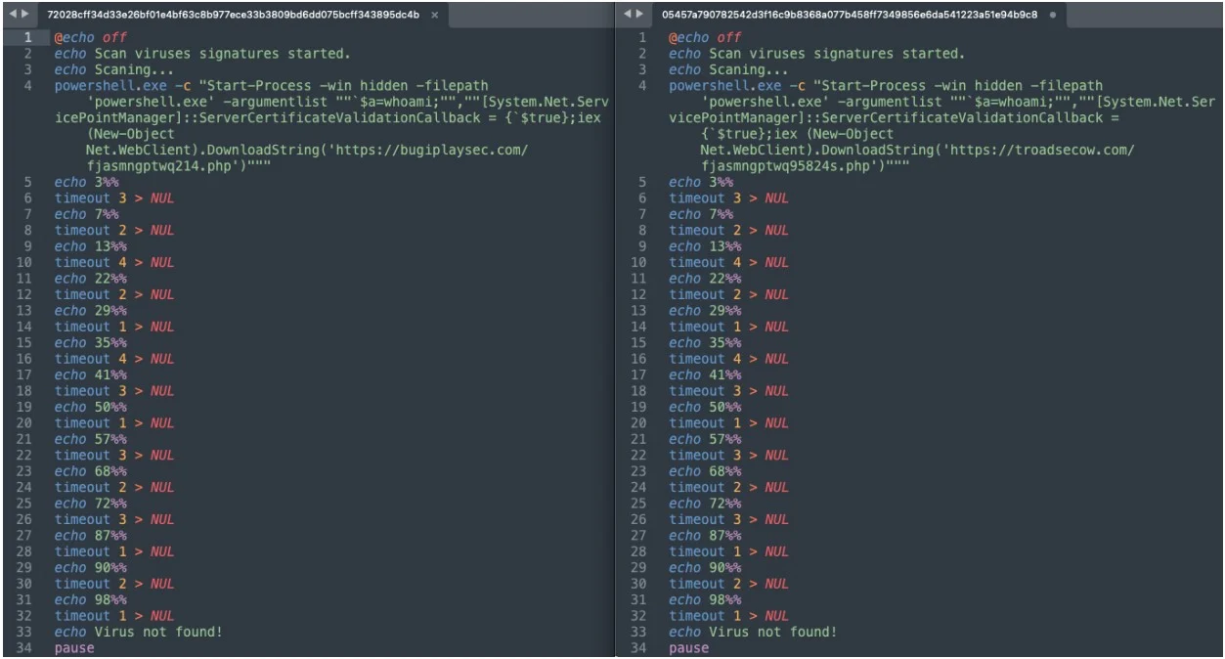Screen dimensions: 1225x659
Task: Click 'echo Virus not found!' in the right pane
Action: pos(753,633)
